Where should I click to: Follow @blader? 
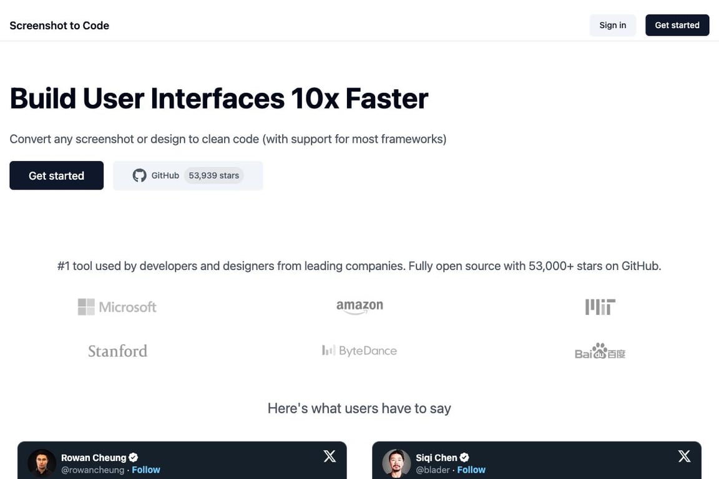point(471,470)
